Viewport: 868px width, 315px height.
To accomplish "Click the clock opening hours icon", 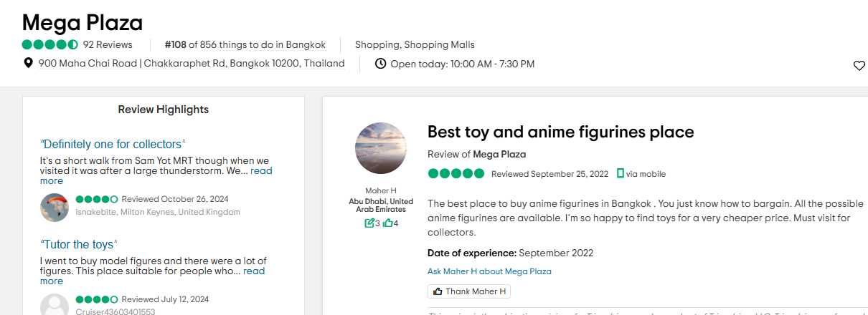I will (381, 64).
